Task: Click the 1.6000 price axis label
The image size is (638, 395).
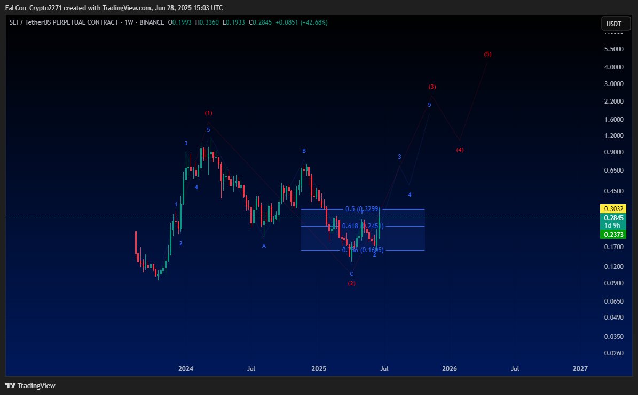Action: [x=613, y=120]
